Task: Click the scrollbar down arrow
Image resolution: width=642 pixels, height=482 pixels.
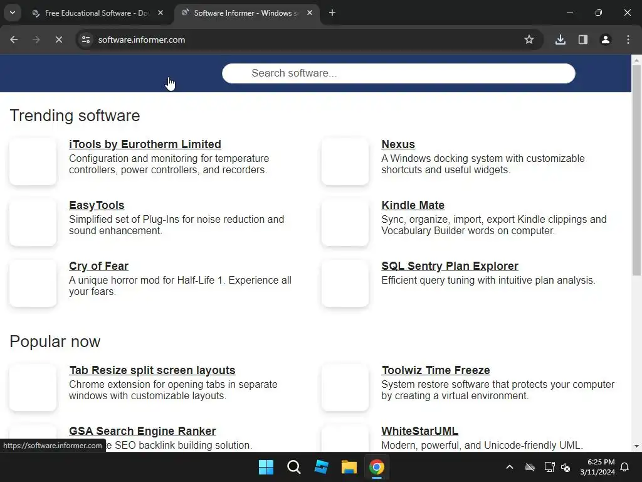Action: tap(636, 446)
